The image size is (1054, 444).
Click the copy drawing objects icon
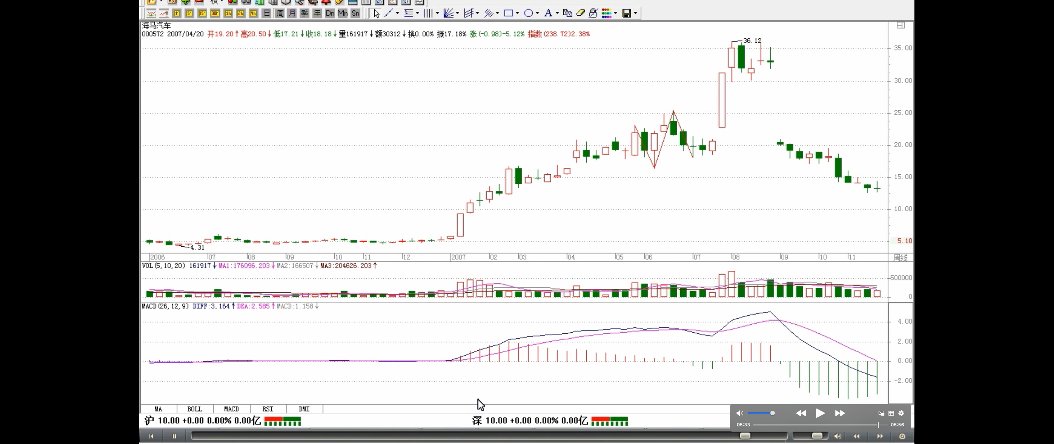tap(567, 14)
